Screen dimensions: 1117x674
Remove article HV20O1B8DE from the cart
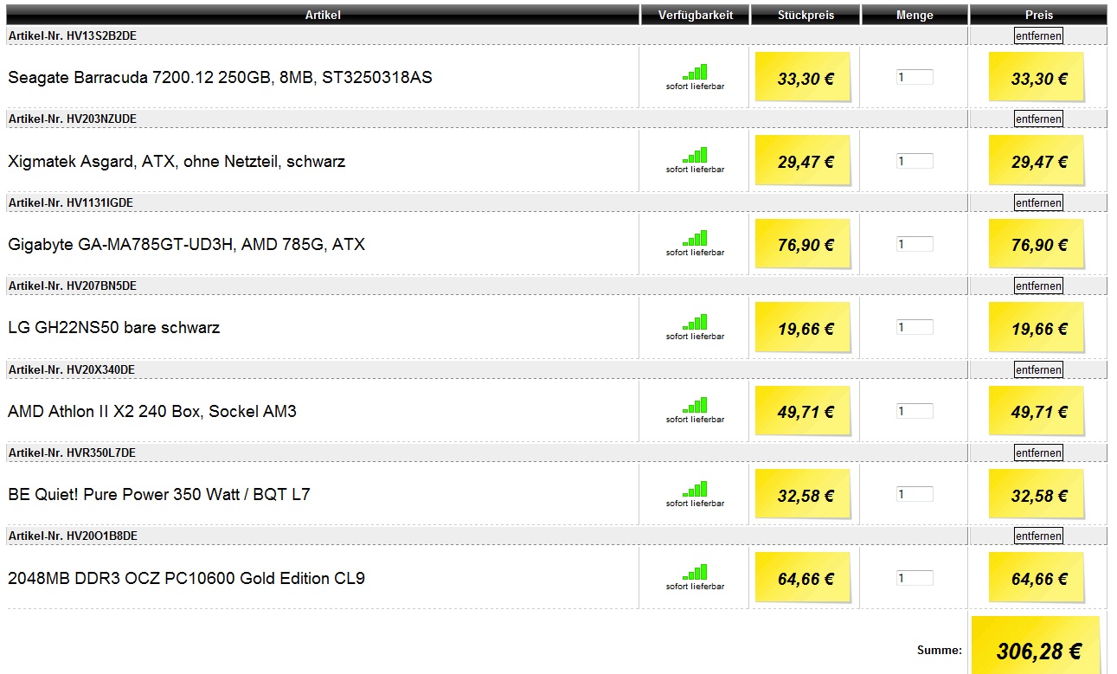point(1038,536)
